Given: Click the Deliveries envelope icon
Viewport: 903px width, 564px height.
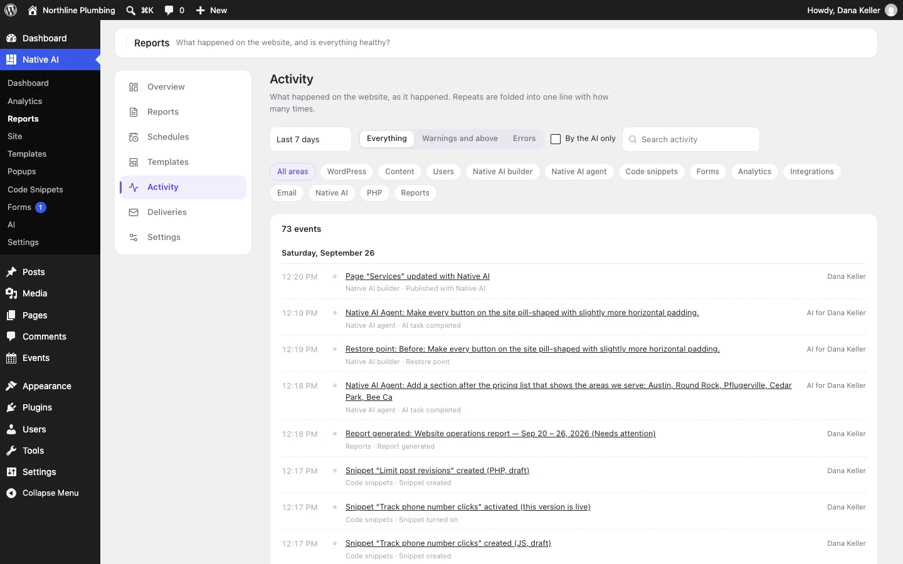Looking at the screenshot, I should click(x=134, y=212).
